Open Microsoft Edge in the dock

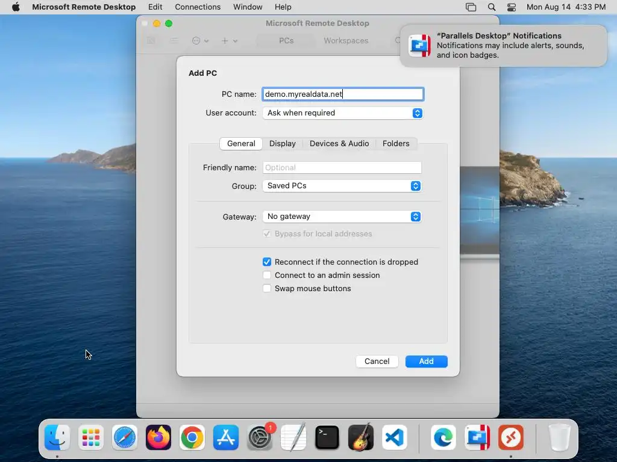click(x=443, y=437)
